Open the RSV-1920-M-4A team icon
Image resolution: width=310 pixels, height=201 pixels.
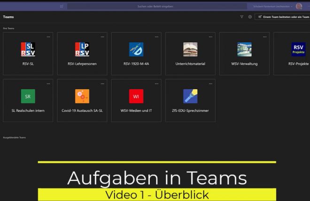tap(136, 49)
